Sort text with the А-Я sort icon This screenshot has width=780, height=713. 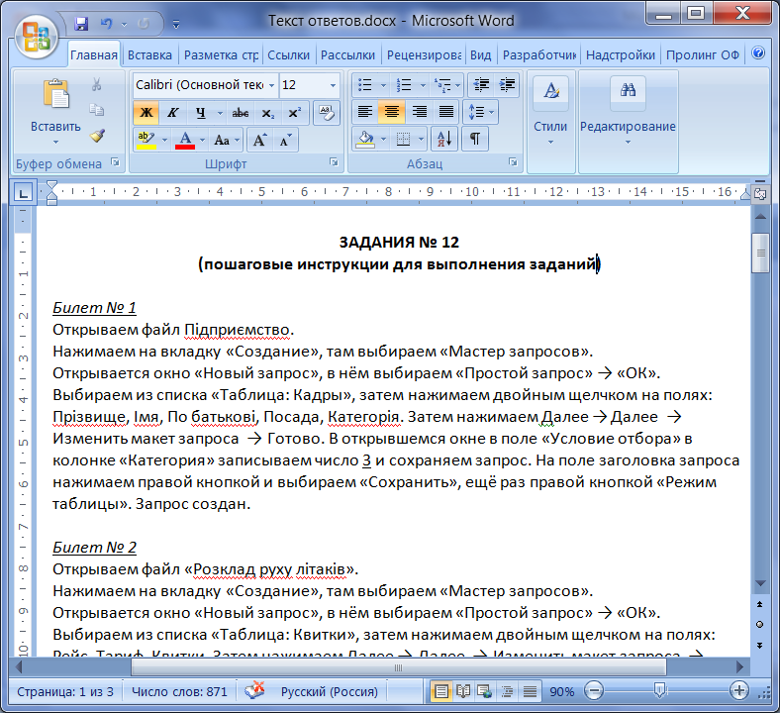coord(444,139)
